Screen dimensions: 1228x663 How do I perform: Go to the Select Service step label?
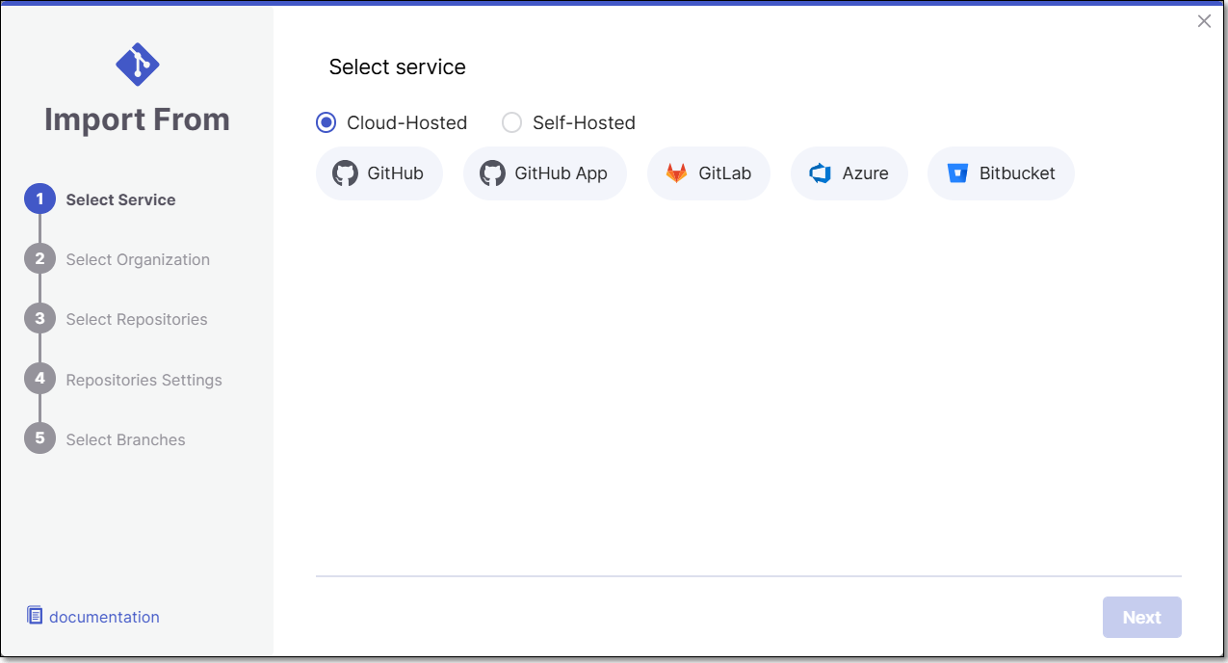pos(120,199)
